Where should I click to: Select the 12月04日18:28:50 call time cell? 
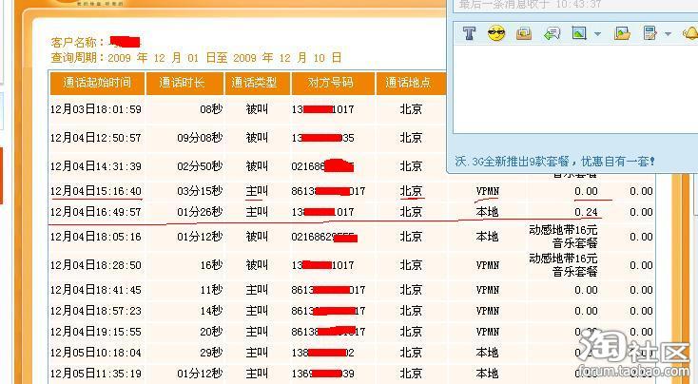[x=96, y=265]
